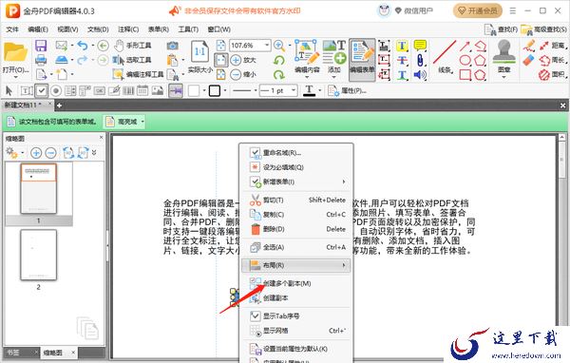The height and width of the screenshot is (363, 570).
Task: Click the zoom out (缩小) minus icon
Action: tap(236, 74)
